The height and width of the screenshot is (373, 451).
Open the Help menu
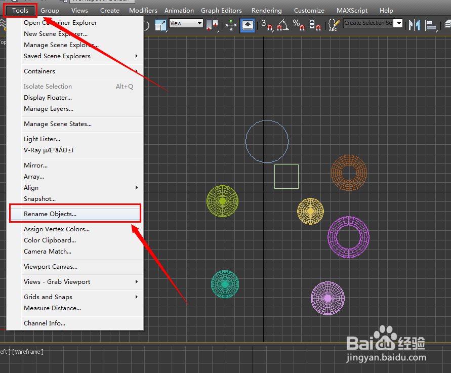point(386,11)
